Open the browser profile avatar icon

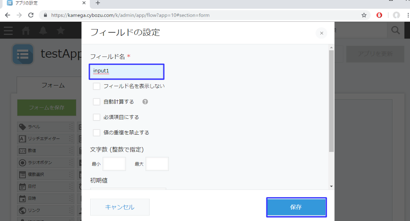point(396,15)
